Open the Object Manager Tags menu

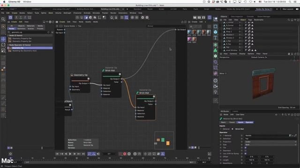coord(250,20)
